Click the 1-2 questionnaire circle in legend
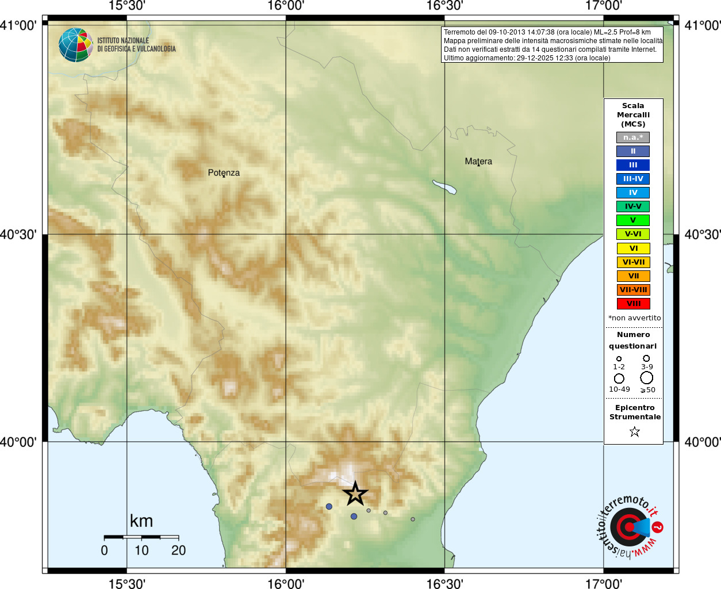The height and width of the screenshot is (589, 721). coord(619,358)
